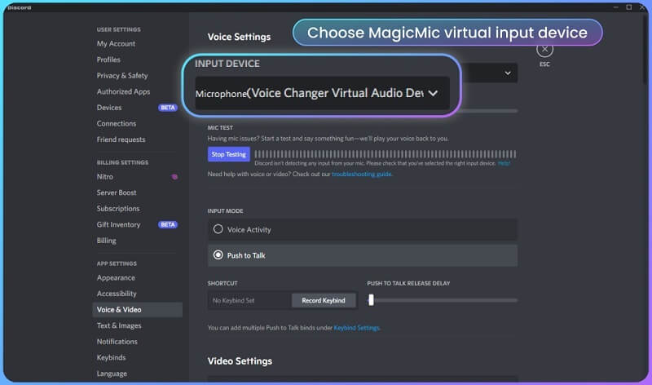
Task: Go to Profiles settings
Action: click(x=108, y=60)
